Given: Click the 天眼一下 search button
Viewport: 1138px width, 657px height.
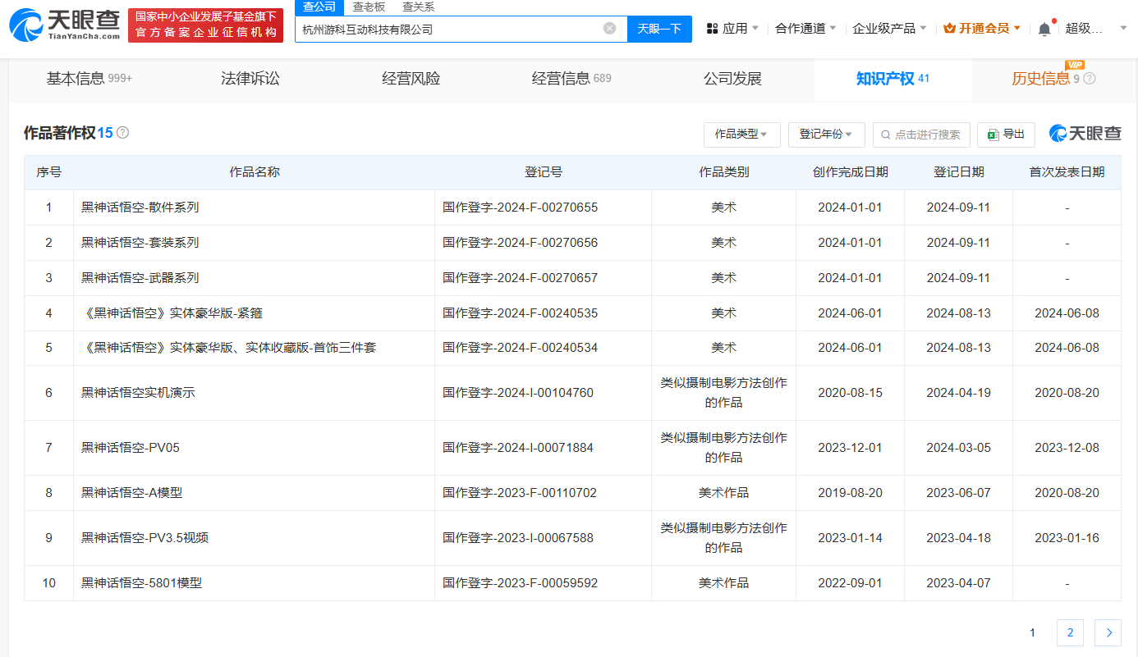Looking at the screenshot, I should pos(659,29).
